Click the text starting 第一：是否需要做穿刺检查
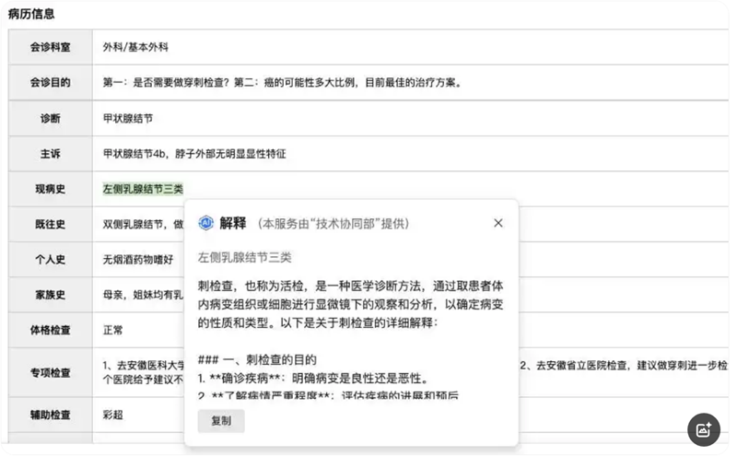The image size is (737, 468). click(x=283, y=82)
